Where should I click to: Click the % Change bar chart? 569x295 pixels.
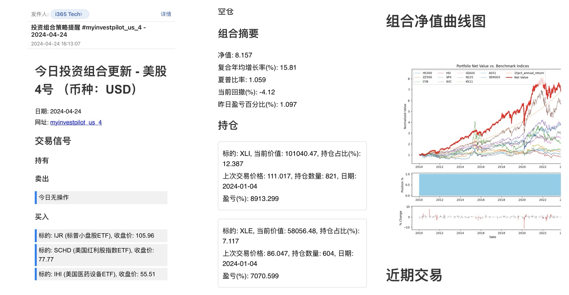pyautogui.click(x=489, y=217)
